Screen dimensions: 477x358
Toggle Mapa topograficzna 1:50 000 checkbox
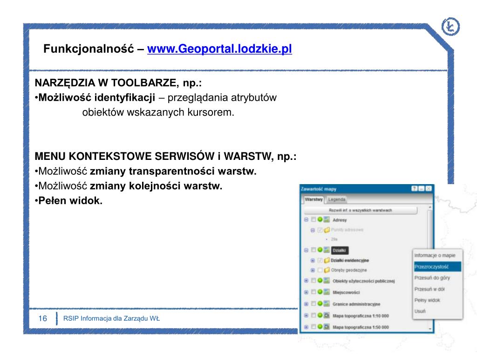(313, 327)
